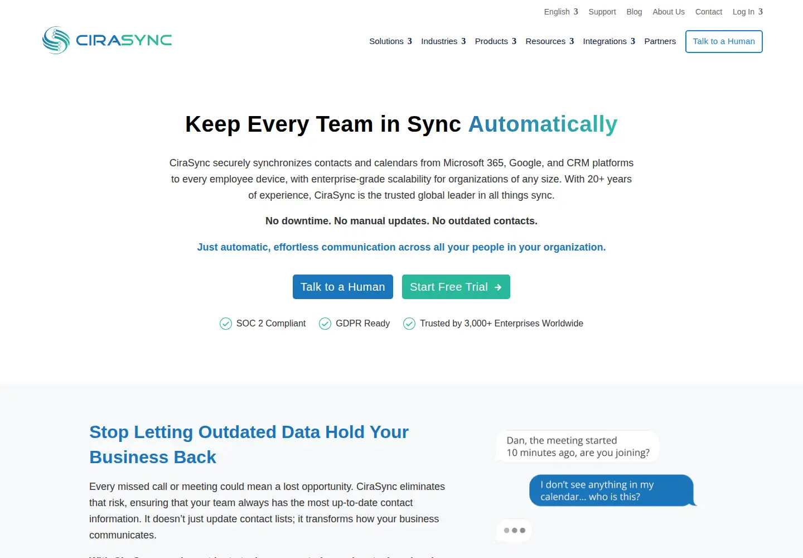The height and width of the screenshot is (558, 803).
Task: Open the Contact page
Action: [x=709, y=12]
